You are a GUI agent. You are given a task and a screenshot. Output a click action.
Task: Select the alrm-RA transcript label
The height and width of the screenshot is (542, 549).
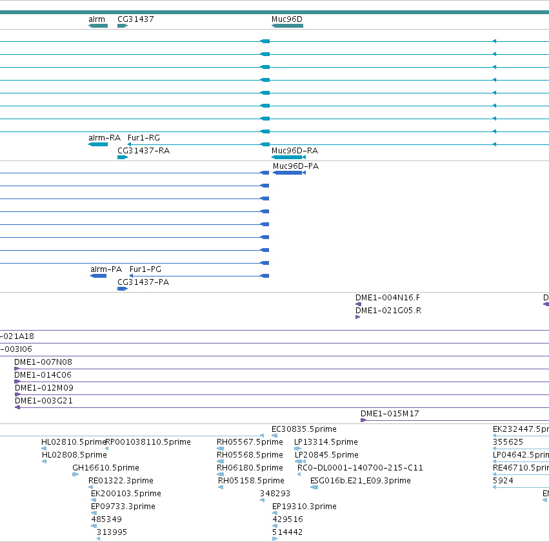point(105,138)
